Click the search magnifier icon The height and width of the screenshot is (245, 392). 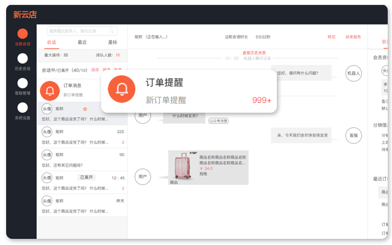[112, 31]
